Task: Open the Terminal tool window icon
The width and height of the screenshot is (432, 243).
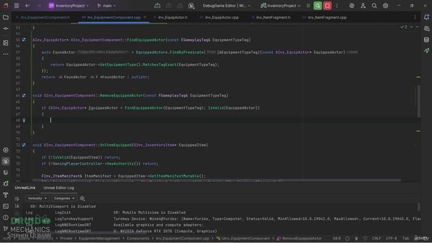Action: click(x=5, y=206)
